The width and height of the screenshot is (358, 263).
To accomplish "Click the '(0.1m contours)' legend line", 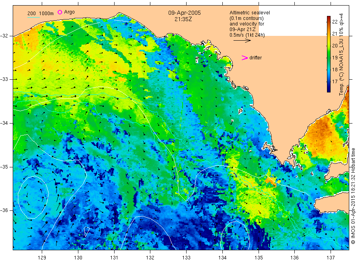I will [x=247, y=18].
